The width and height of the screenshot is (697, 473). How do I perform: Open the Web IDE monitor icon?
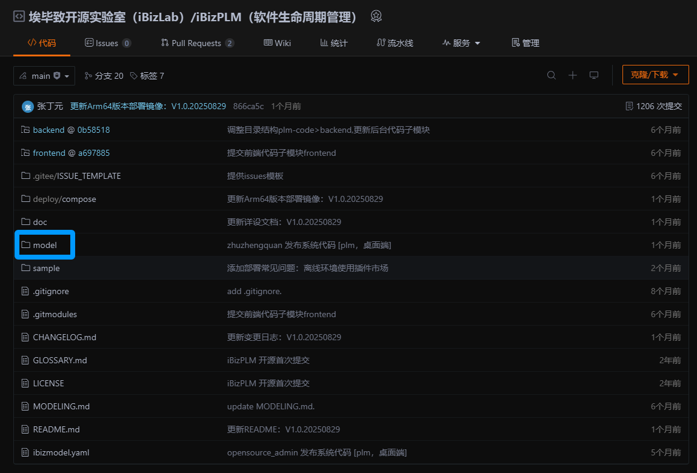click(594, 75)
